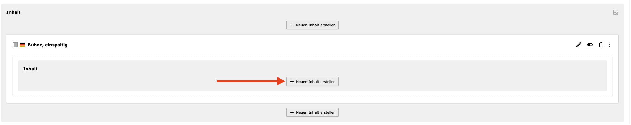Click the plus icon beside the red arrow

click(x=292, y=82)
